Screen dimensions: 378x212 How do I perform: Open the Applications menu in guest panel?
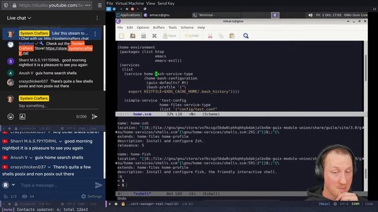(128, 15)
